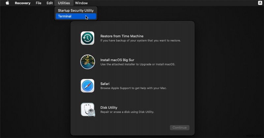Open the Apple menu logo
Screen dimensions: 264x138
pyautogui.click(x=7, y=3)
